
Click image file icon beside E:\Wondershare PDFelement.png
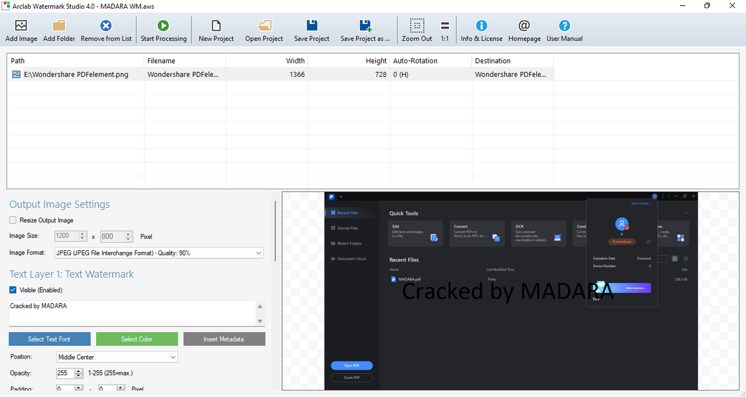pyautogui.click(x=16, y=75)
